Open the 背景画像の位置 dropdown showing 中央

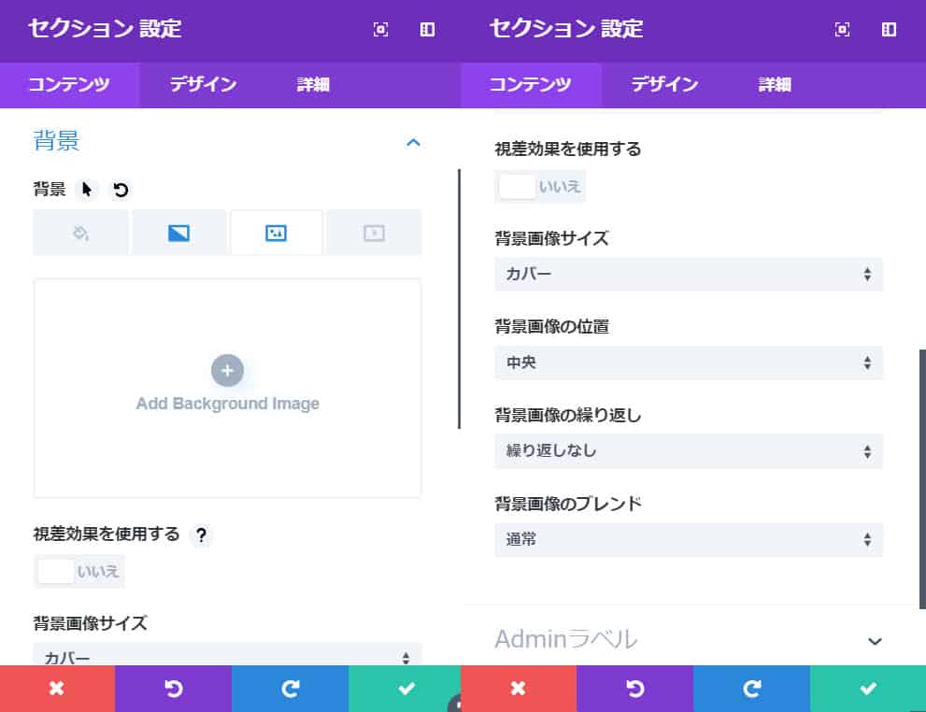(689, 363)
